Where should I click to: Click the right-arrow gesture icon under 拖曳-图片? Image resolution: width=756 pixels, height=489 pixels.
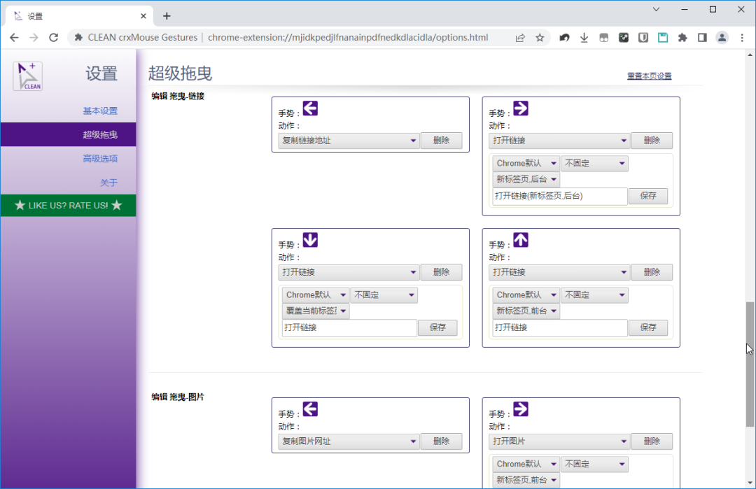point(521,409)
